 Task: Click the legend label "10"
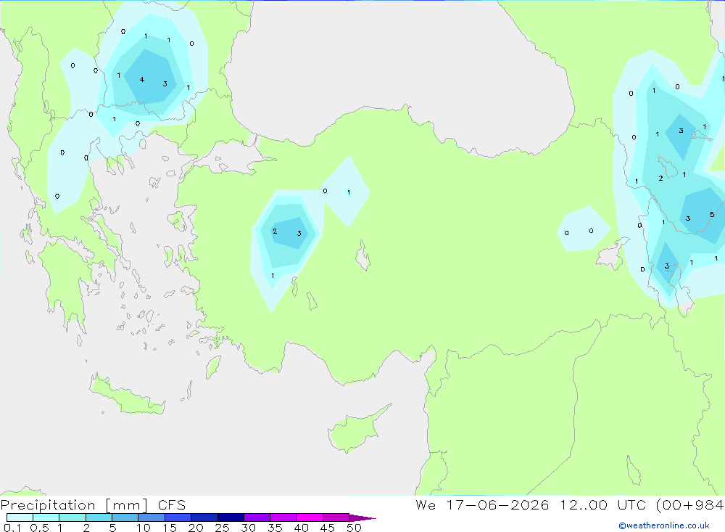(x=144, y=528)
